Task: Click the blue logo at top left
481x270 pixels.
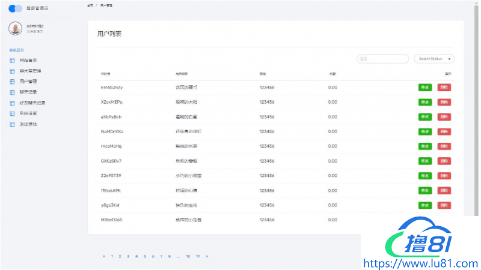Action: (16, 8)
